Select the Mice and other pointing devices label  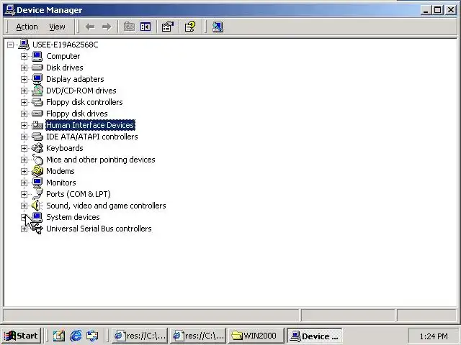click(x=101, y=160)
